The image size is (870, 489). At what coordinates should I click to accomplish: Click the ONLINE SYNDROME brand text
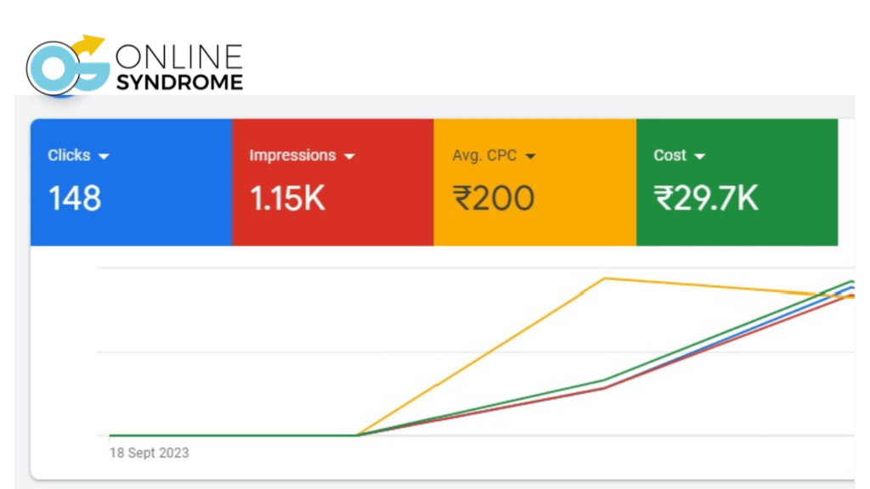tap(179, 68)
